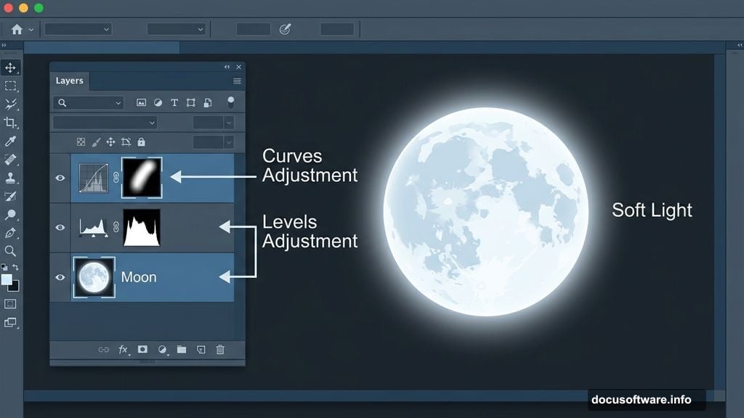Select the Move tool in the toolbar
The width and height of the screenshot is (744, 418).
coord(10,67)
